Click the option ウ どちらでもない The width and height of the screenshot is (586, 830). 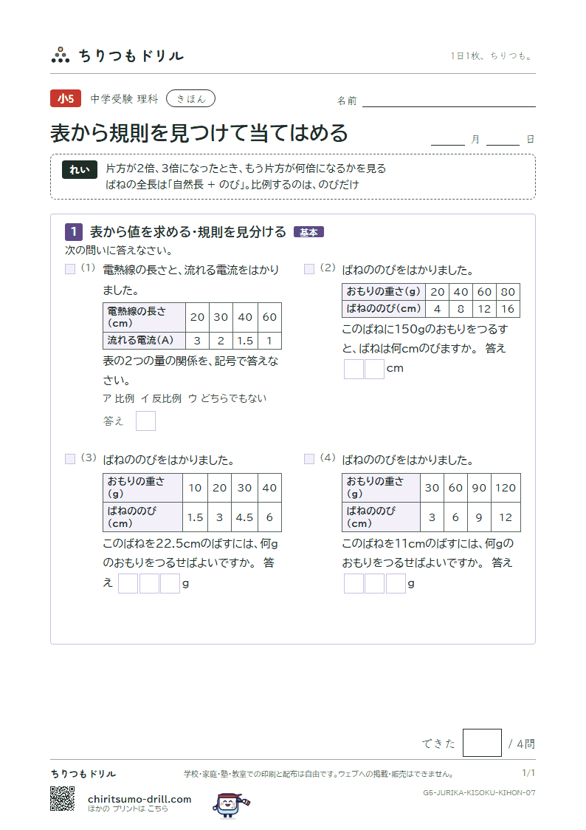pos(227,398)
